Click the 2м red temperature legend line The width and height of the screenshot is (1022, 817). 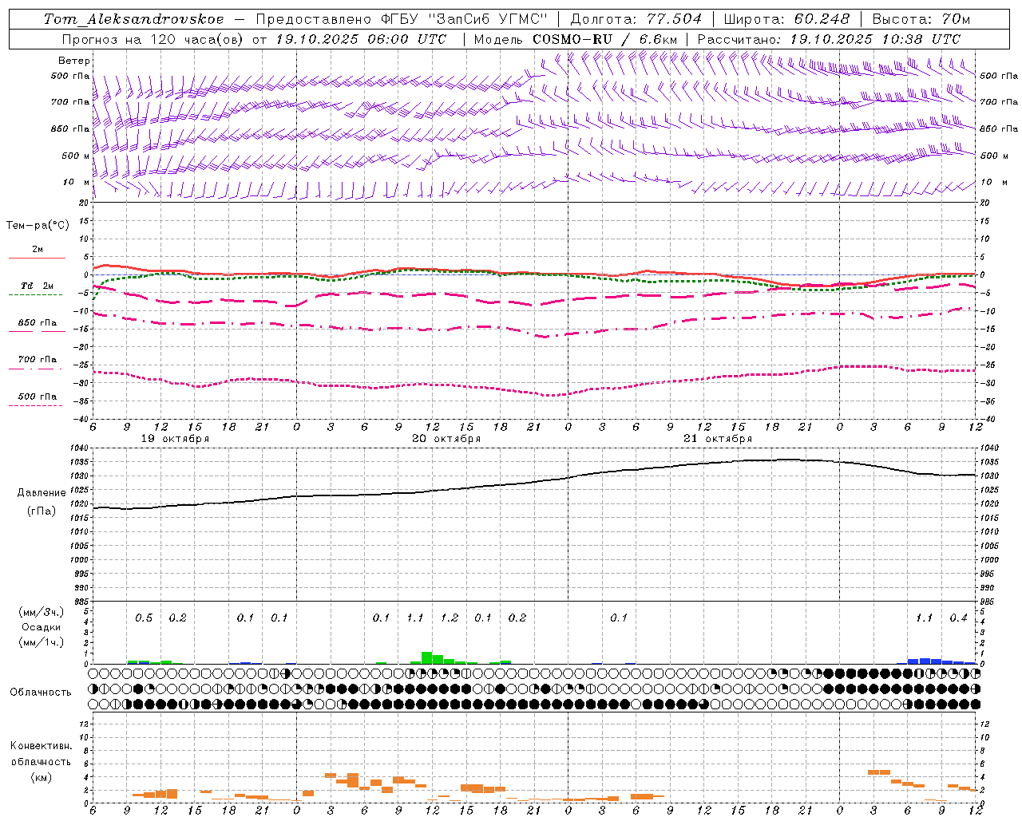point(37,258)
